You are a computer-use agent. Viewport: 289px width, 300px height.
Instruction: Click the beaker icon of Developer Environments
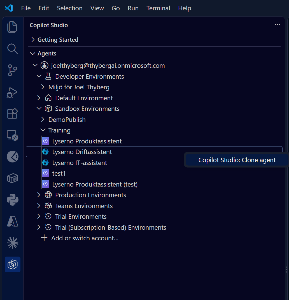coord(48,76)
